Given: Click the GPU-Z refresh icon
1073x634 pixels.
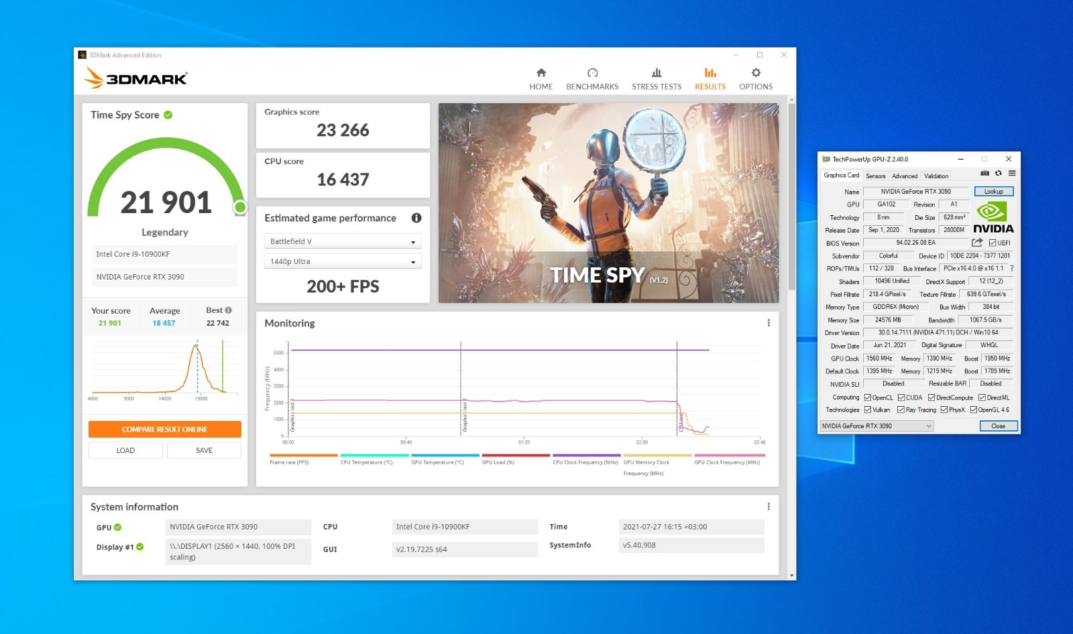Looking at the screenshot, I should pos(998,174).
